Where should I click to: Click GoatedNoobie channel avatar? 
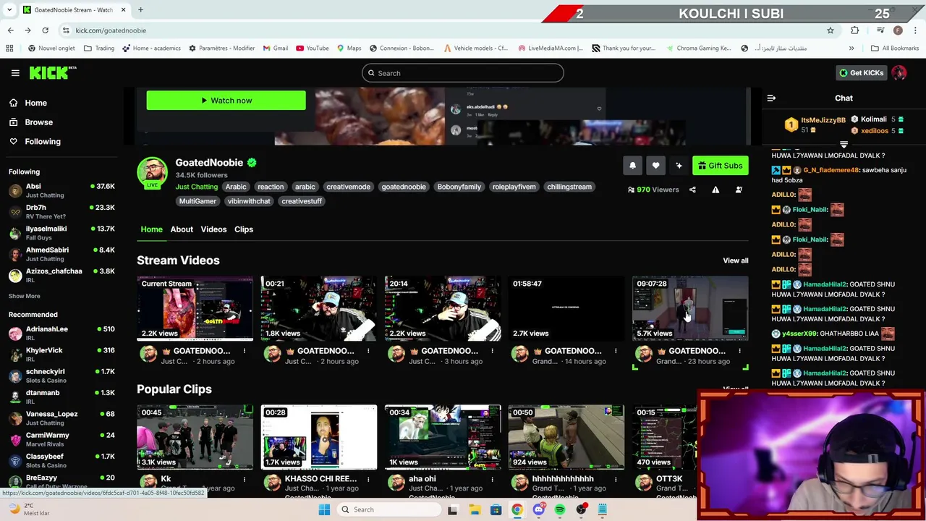tap(153, 172)
